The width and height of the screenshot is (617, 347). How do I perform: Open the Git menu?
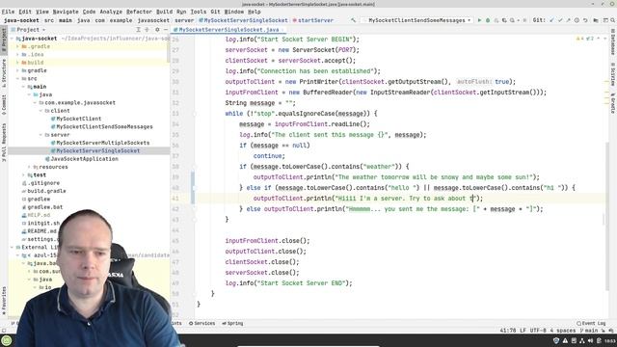(215, 12)
